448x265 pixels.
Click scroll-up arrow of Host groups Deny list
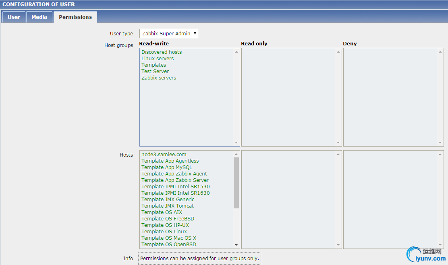click(x=440, y=52)
